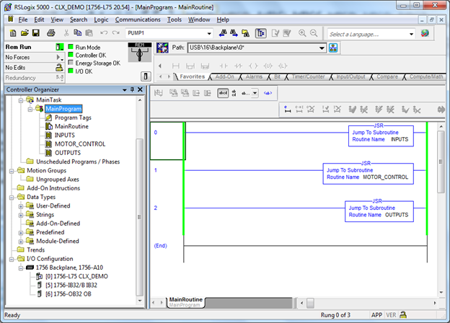Close the Controller Organizer panel
Screen dimensions: 450x323
140,89
